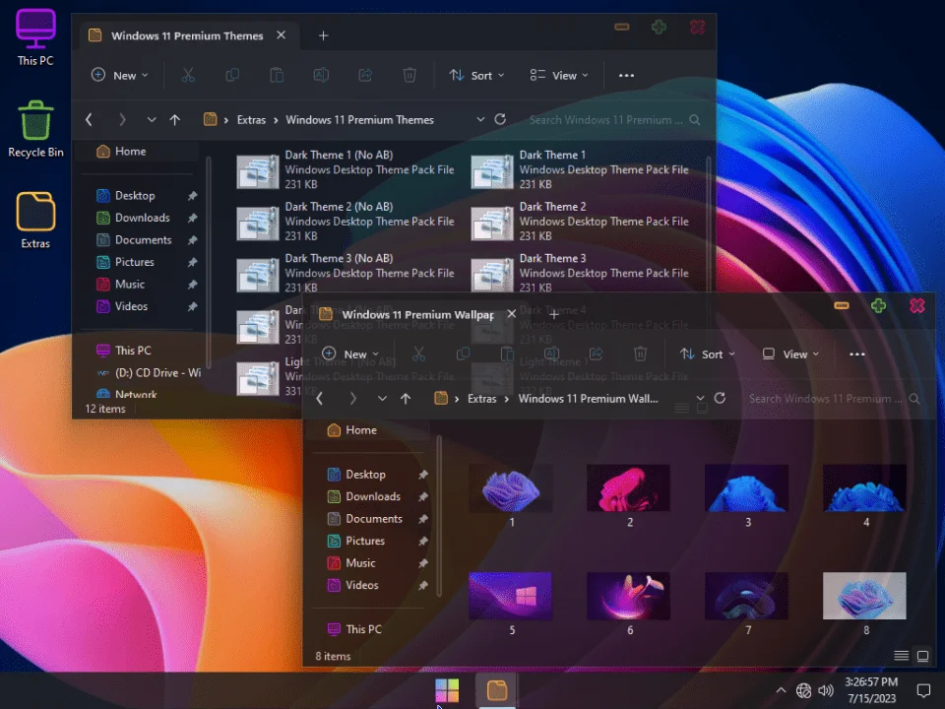Open Music in Wallpapers window sidebar
Image resolution: width=945 pixels, height=709 pixels.
360,563
